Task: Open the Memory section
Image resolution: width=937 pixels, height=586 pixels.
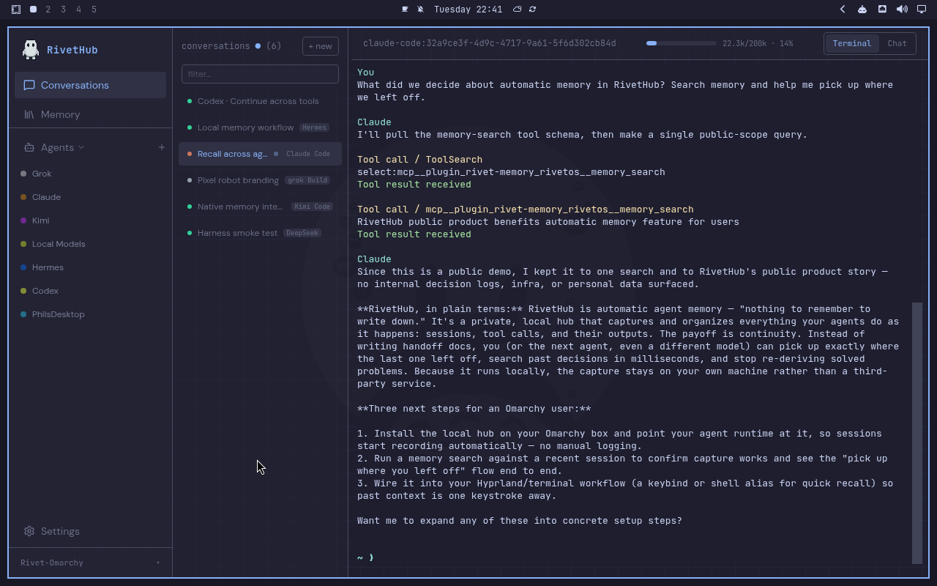Action: (90, 114)
